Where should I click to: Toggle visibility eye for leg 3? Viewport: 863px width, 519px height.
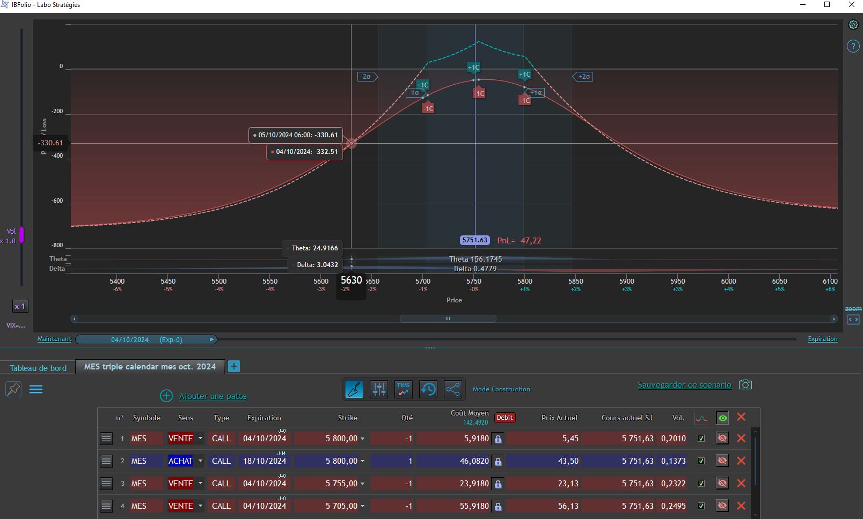[x=722, y=484]
